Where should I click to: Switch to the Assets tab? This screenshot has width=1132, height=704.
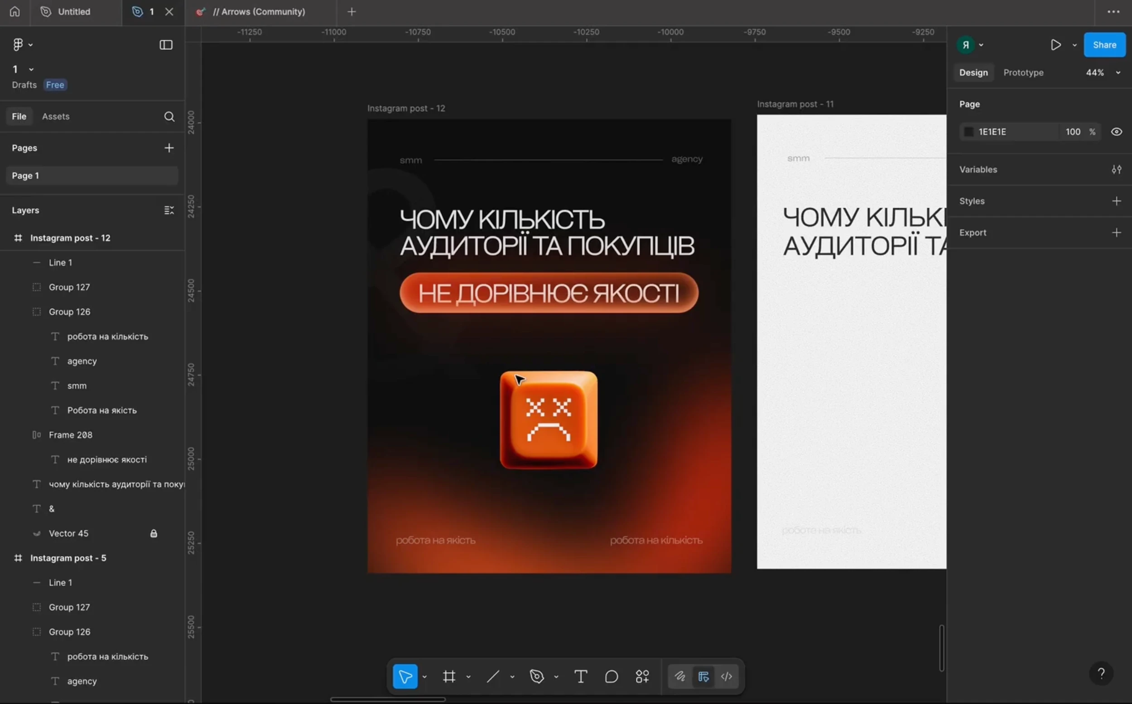tap(56, 116)
